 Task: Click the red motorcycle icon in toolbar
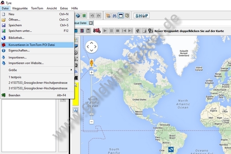(97, 30)
